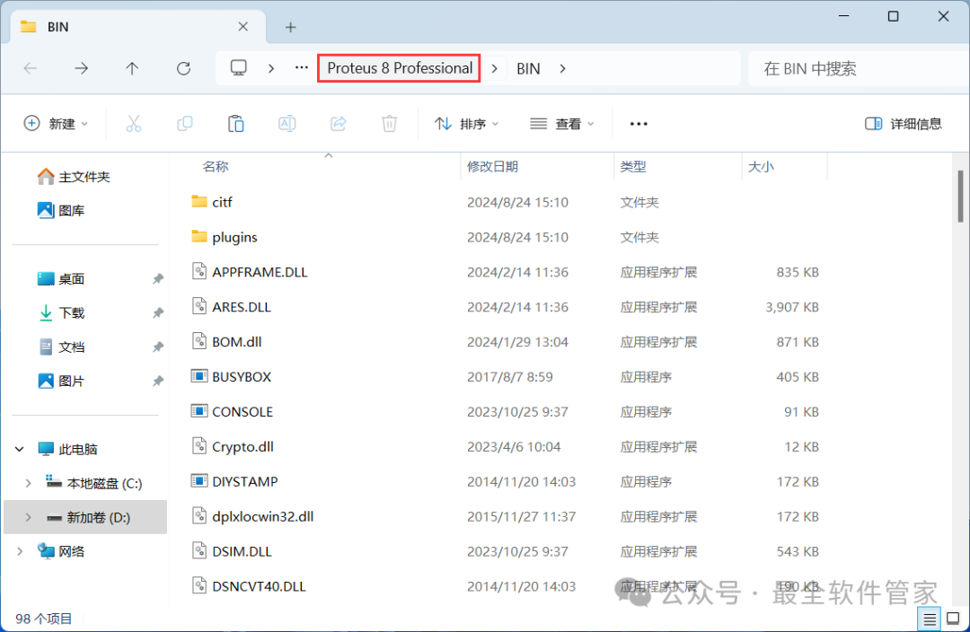
Task: Click the copy icon in toolbar
Action: (185, 124)
